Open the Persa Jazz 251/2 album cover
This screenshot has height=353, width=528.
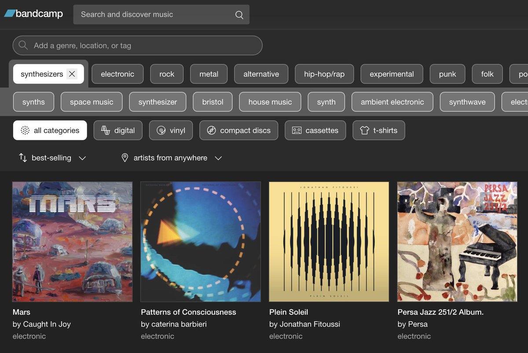pyautogui.click(x=457, y=242)
